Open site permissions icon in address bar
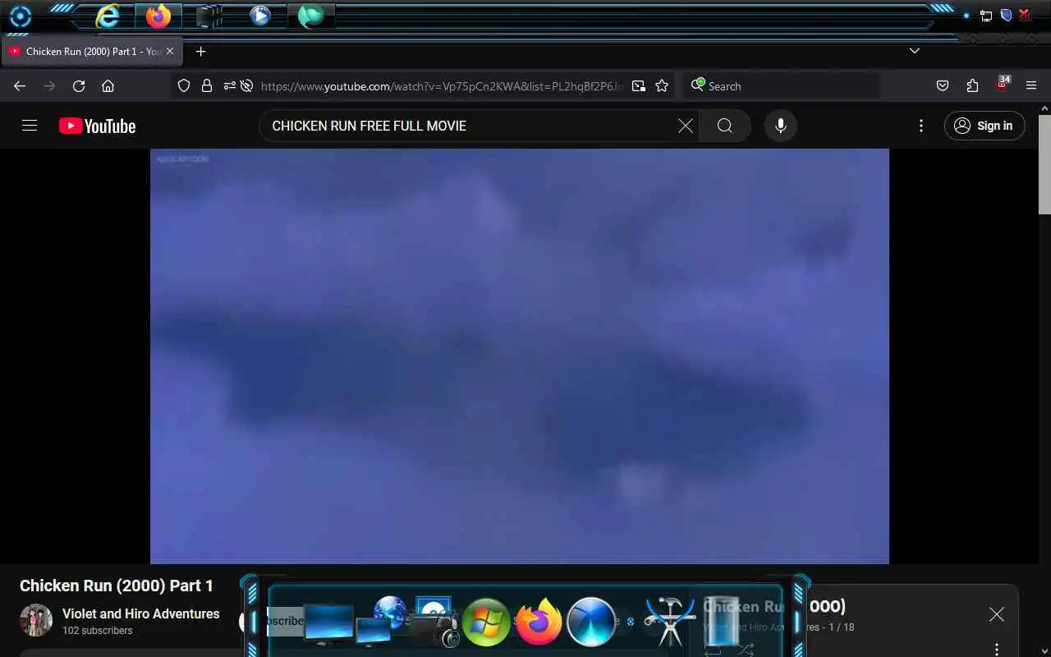1051x657 pixels. [x=229, y=86]
